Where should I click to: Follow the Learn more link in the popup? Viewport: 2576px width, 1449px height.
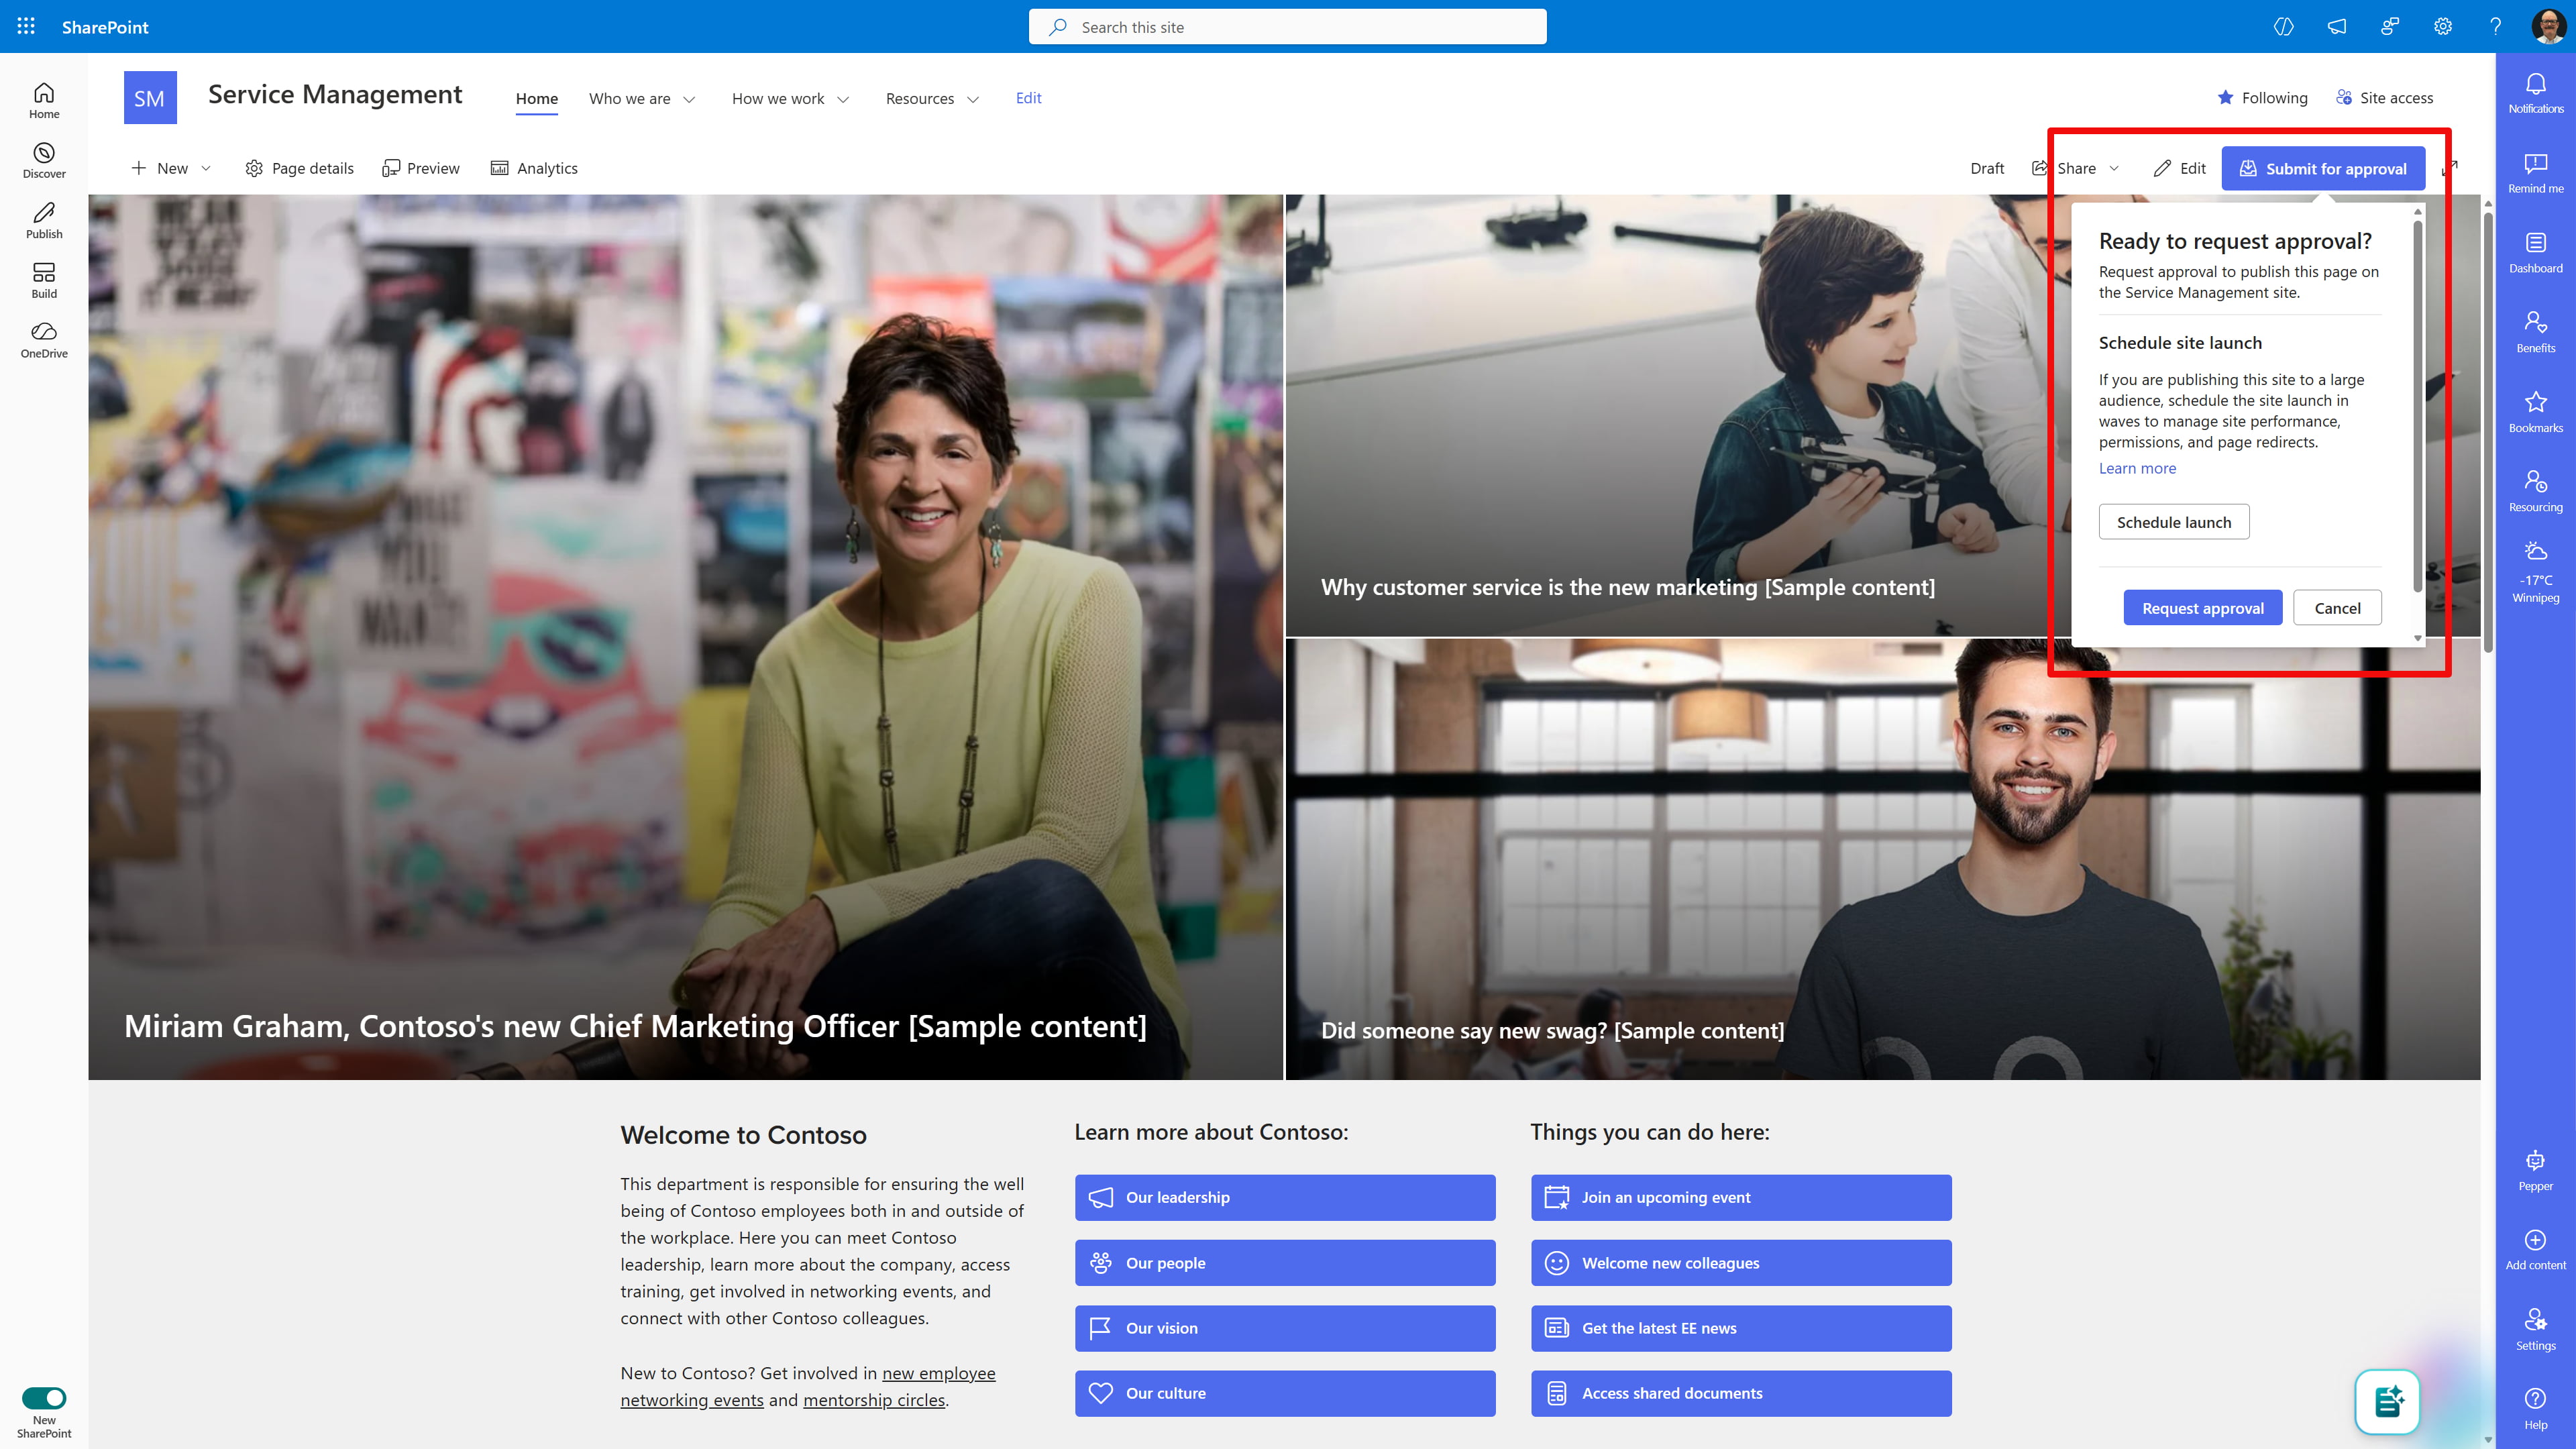click(x=2137, y=468)
